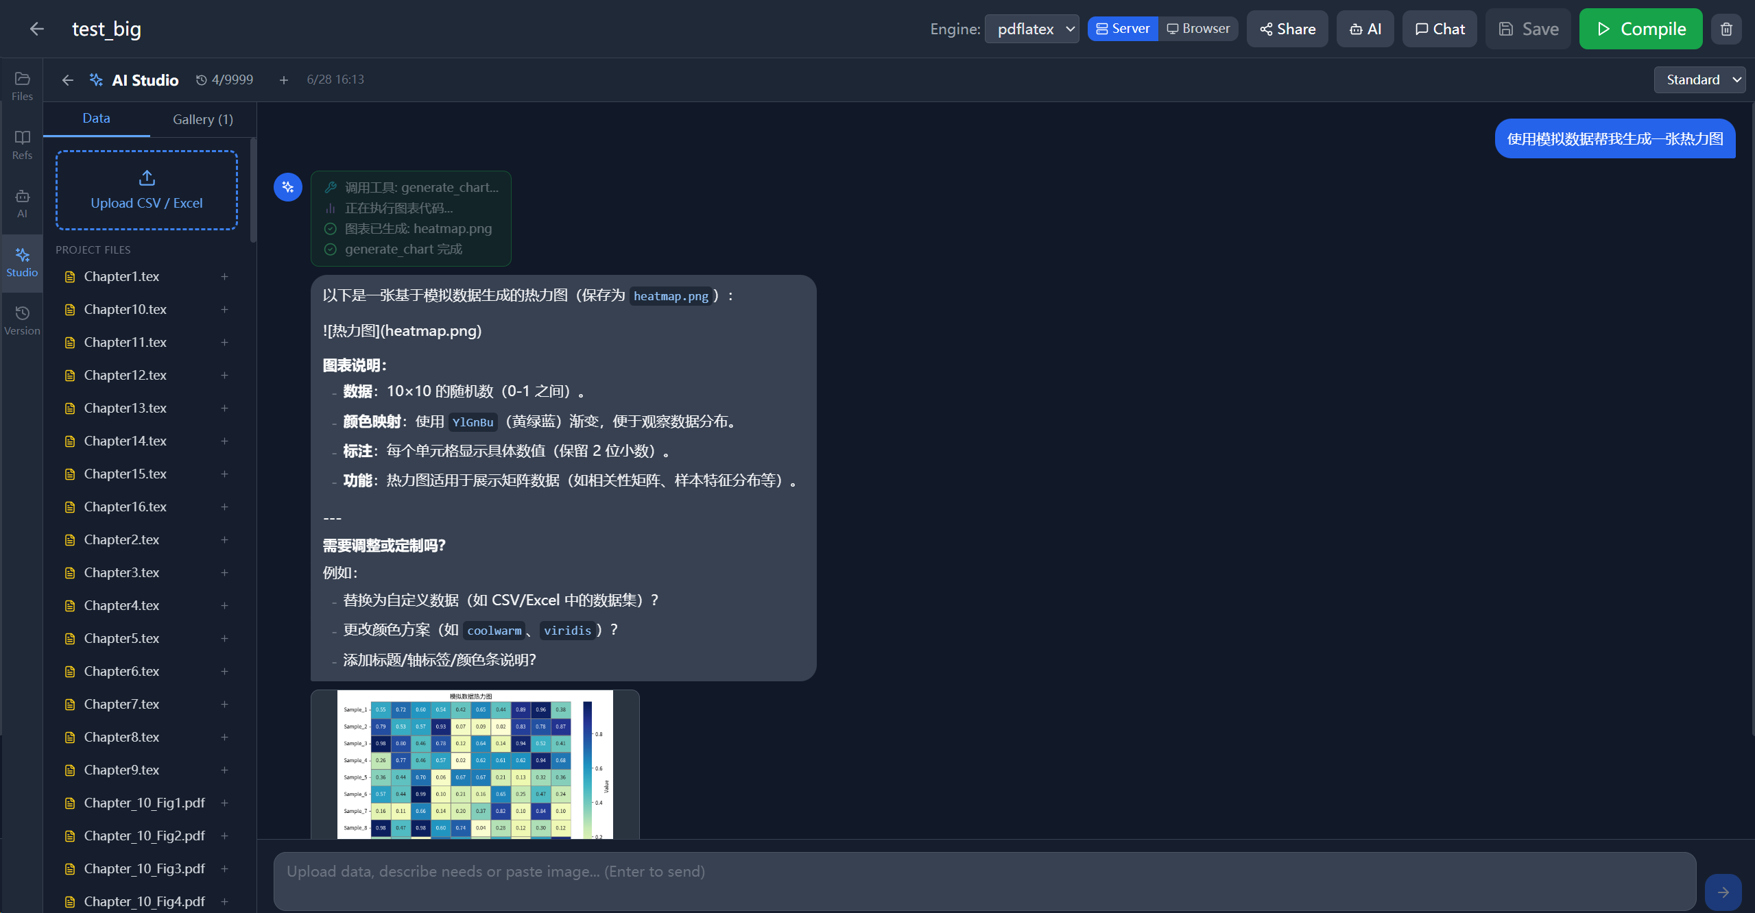Viewport: 1755px width, 913px height.
Task: Click Upload CSV / Excel area
Action: click(x=147, y=190)
